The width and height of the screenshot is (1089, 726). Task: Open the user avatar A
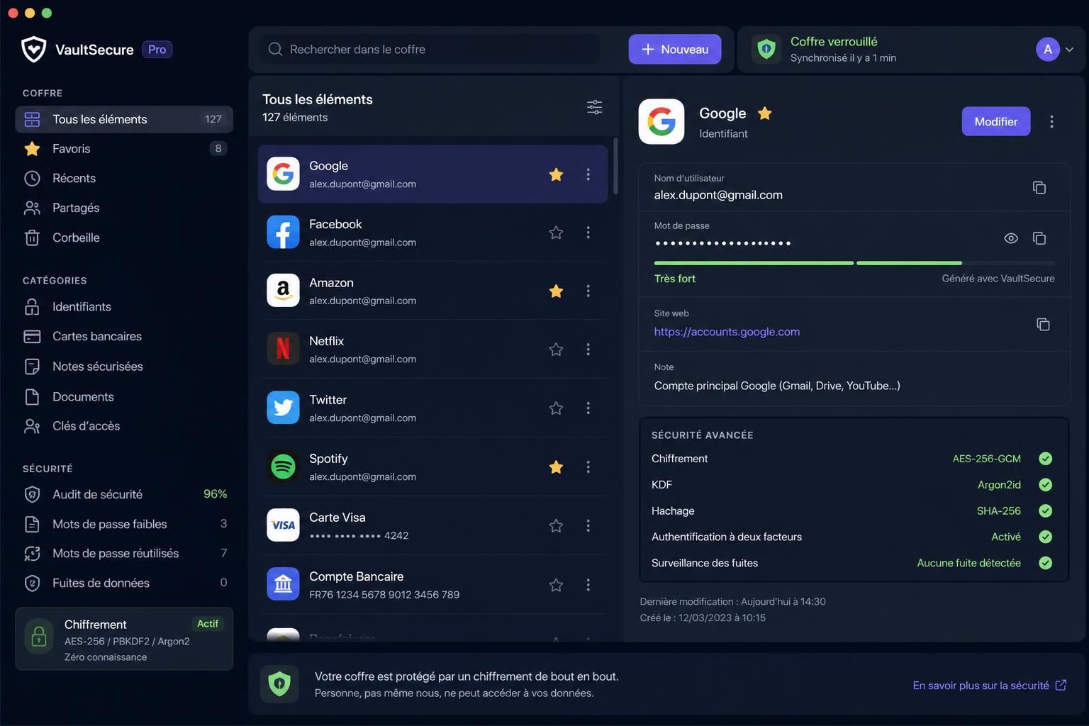[x=1048, y=50]
